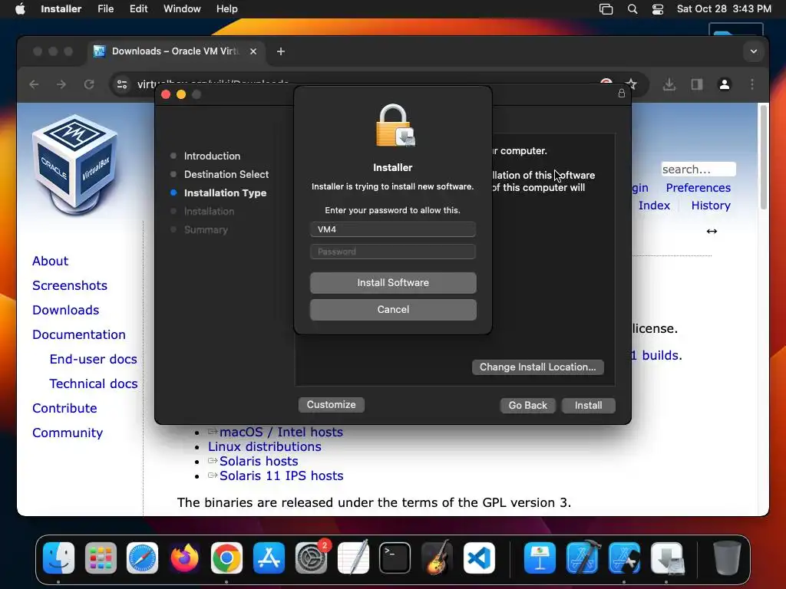This screenshot has height=589, width=786.
Task: Open Launchpad in the dock
Action: pos(101,558)
